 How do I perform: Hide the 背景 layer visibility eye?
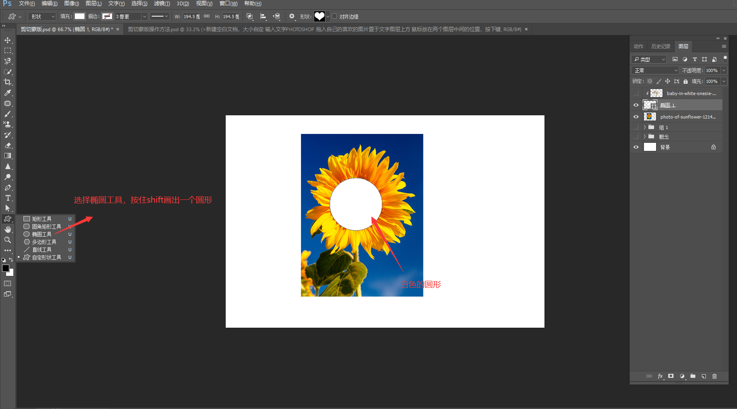tap(636, 147)
